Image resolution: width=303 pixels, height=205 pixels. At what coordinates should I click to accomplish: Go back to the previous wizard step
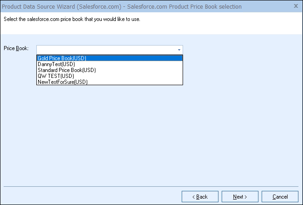point(200,197)
